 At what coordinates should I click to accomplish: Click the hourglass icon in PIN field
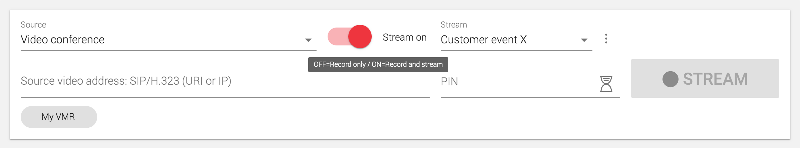606,84
